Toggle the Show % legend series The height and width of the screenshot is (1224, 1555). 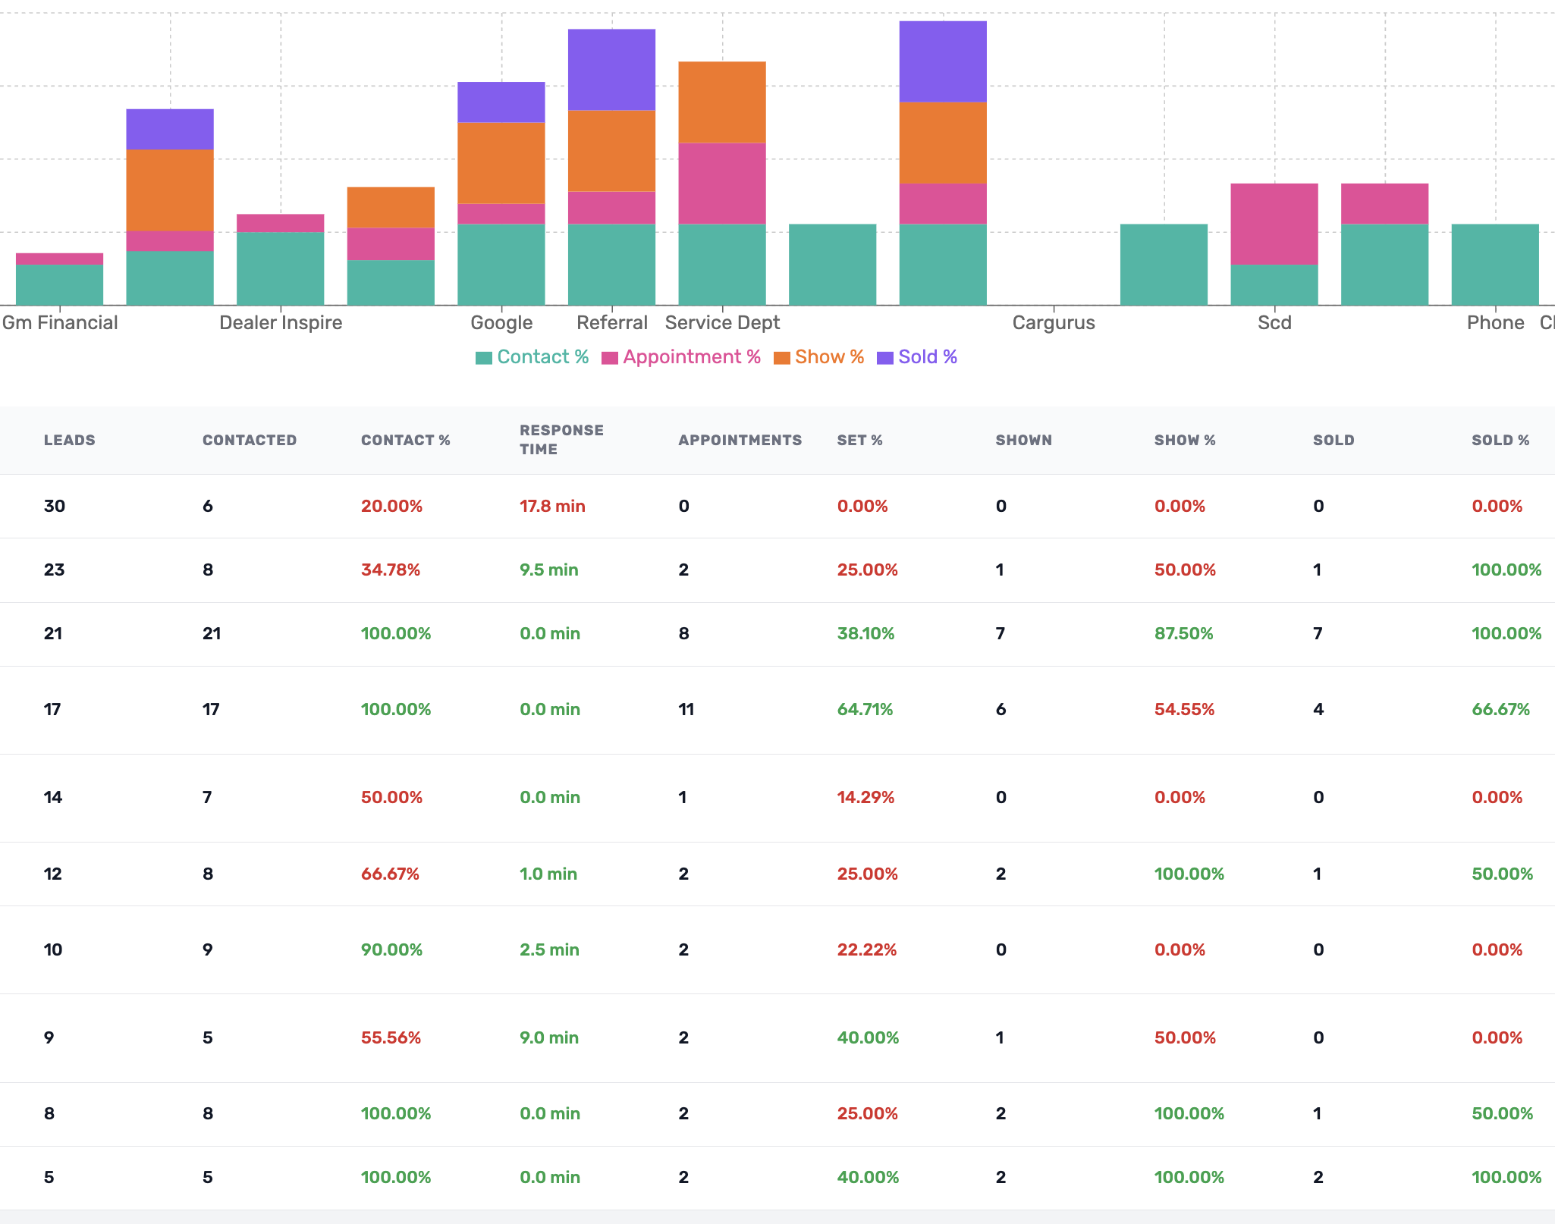coord(828,357)
